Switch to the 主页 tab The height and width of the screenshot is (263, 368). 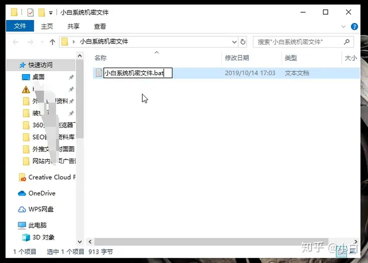pos(47,26)
